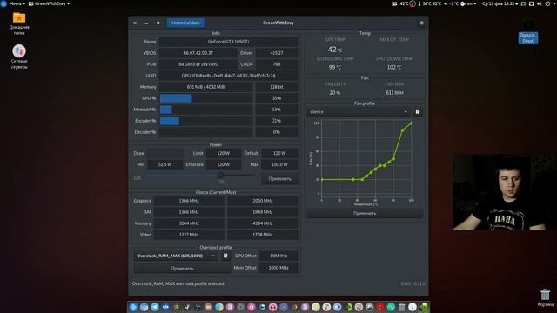The height and width of the screenshot is (313, 557).
Task: Click the fan speed 611 RPM
Action: [394, 93]
